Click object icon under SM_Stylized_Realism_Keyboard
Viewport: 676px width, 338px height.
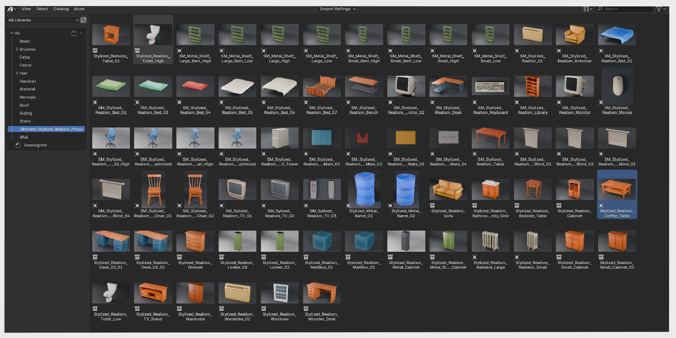(x=475, y=102)
